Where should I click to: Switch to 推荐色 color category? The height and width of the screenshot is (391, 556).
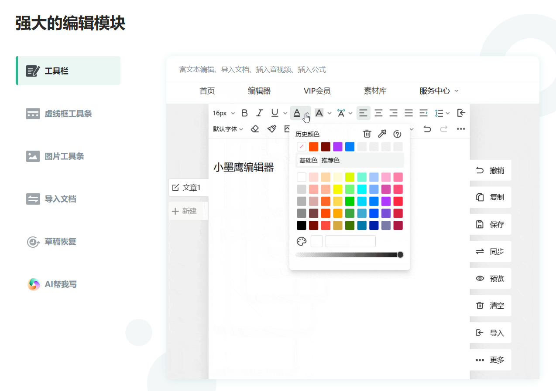(330, 159)
